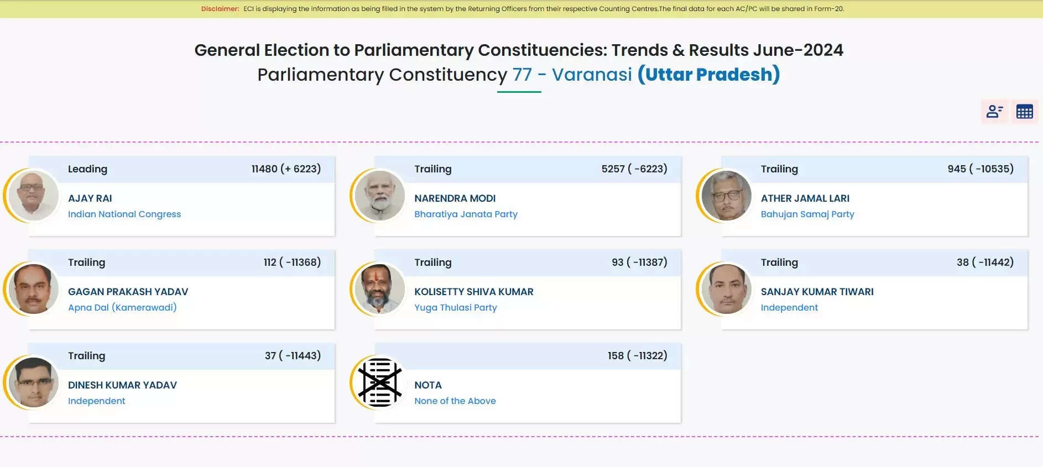
Task: Click the Indian National Congress party label
Action: pos(124,214)
